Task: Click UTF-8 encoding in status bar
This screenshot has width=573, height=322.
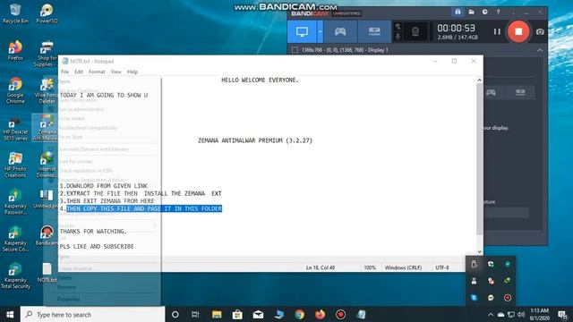Action: [x=441, y=267]
